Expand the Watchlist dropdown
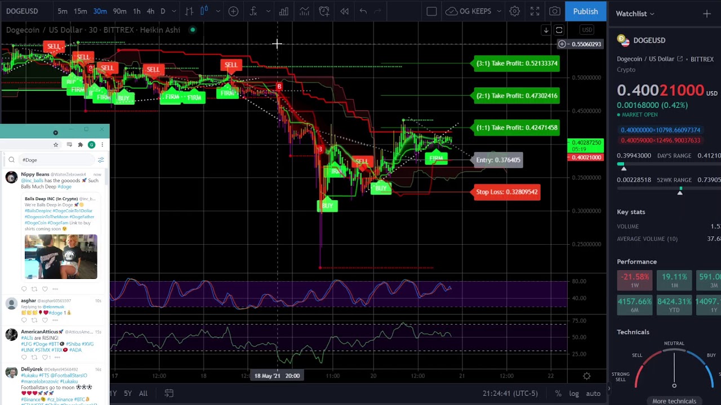Image resolution: width=721 pixels, height=405 pixels. click(x=635, y=13)
